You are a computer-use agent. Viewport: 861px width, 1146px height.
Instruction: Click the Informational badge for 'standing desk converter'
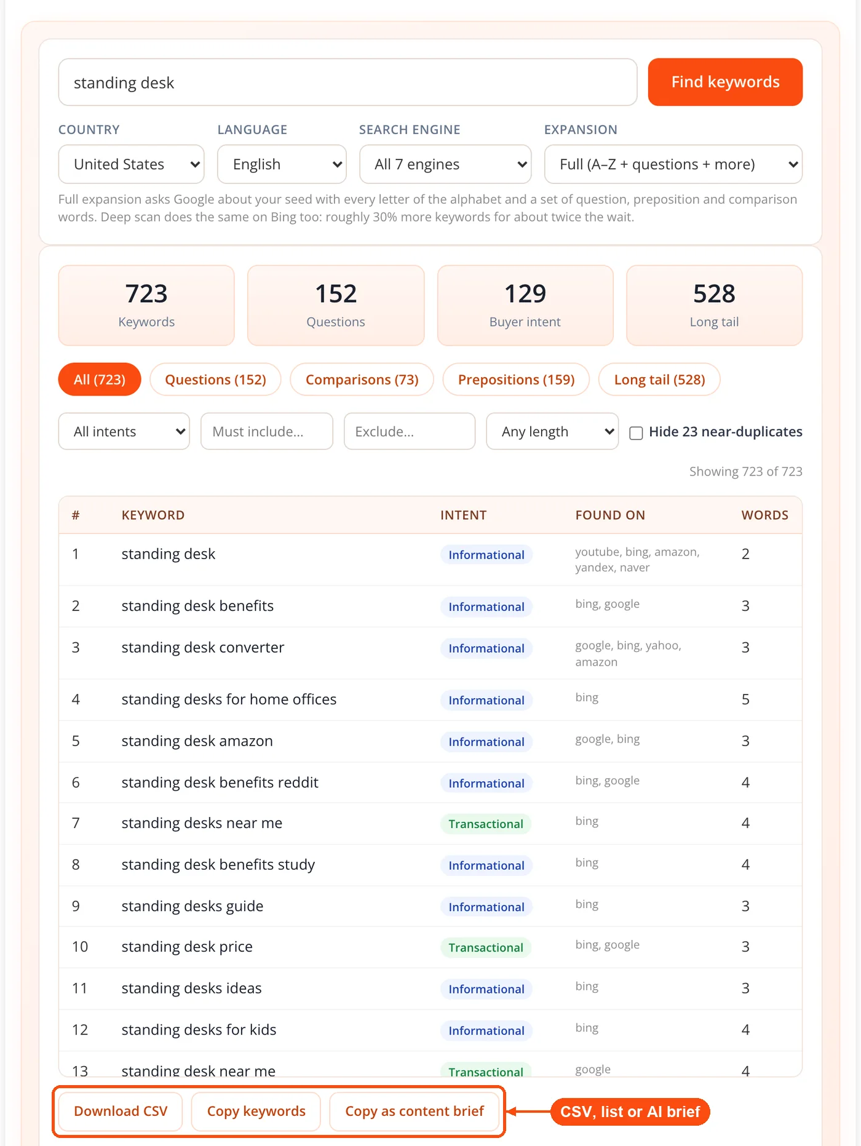486,648
